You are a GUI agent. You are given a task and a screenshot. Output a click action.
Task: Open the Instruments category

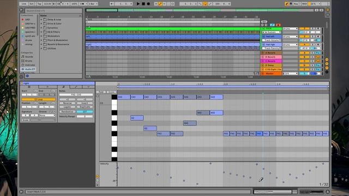29,65
